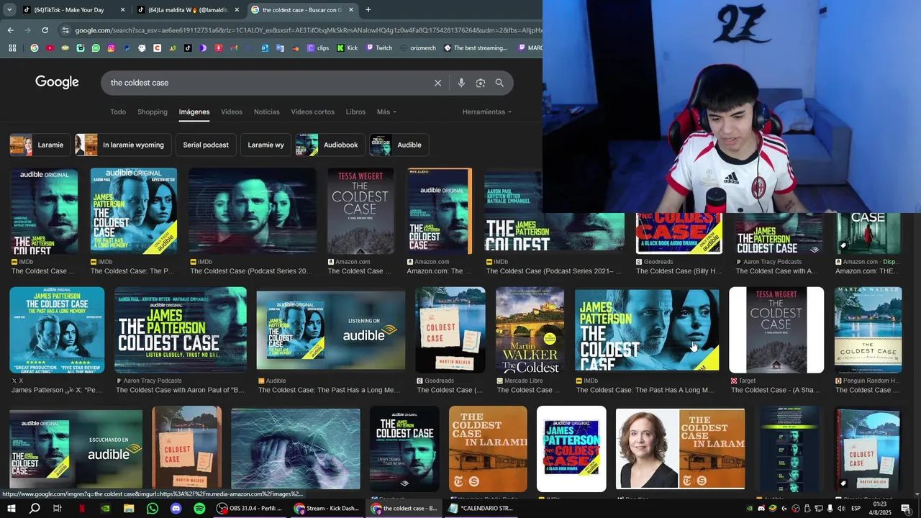921x518 pixels.
Task: Open the Stream - Kick Dashboard taskbar window
Action: (x=327, y=509)
